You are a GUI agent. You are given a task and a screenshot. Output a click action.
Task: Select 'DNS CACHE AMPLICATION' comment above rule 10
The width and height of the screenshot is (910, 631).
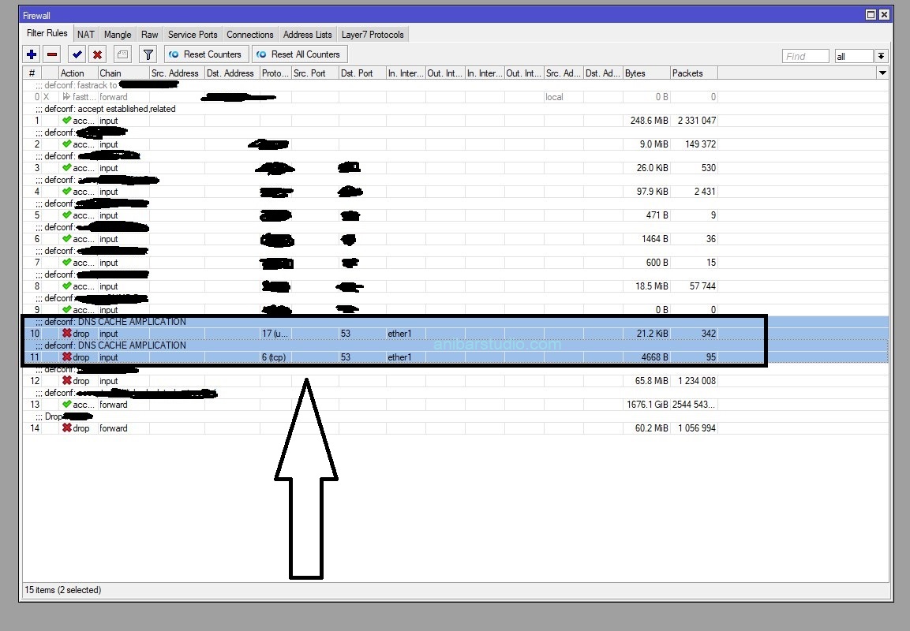pos(132,322)
